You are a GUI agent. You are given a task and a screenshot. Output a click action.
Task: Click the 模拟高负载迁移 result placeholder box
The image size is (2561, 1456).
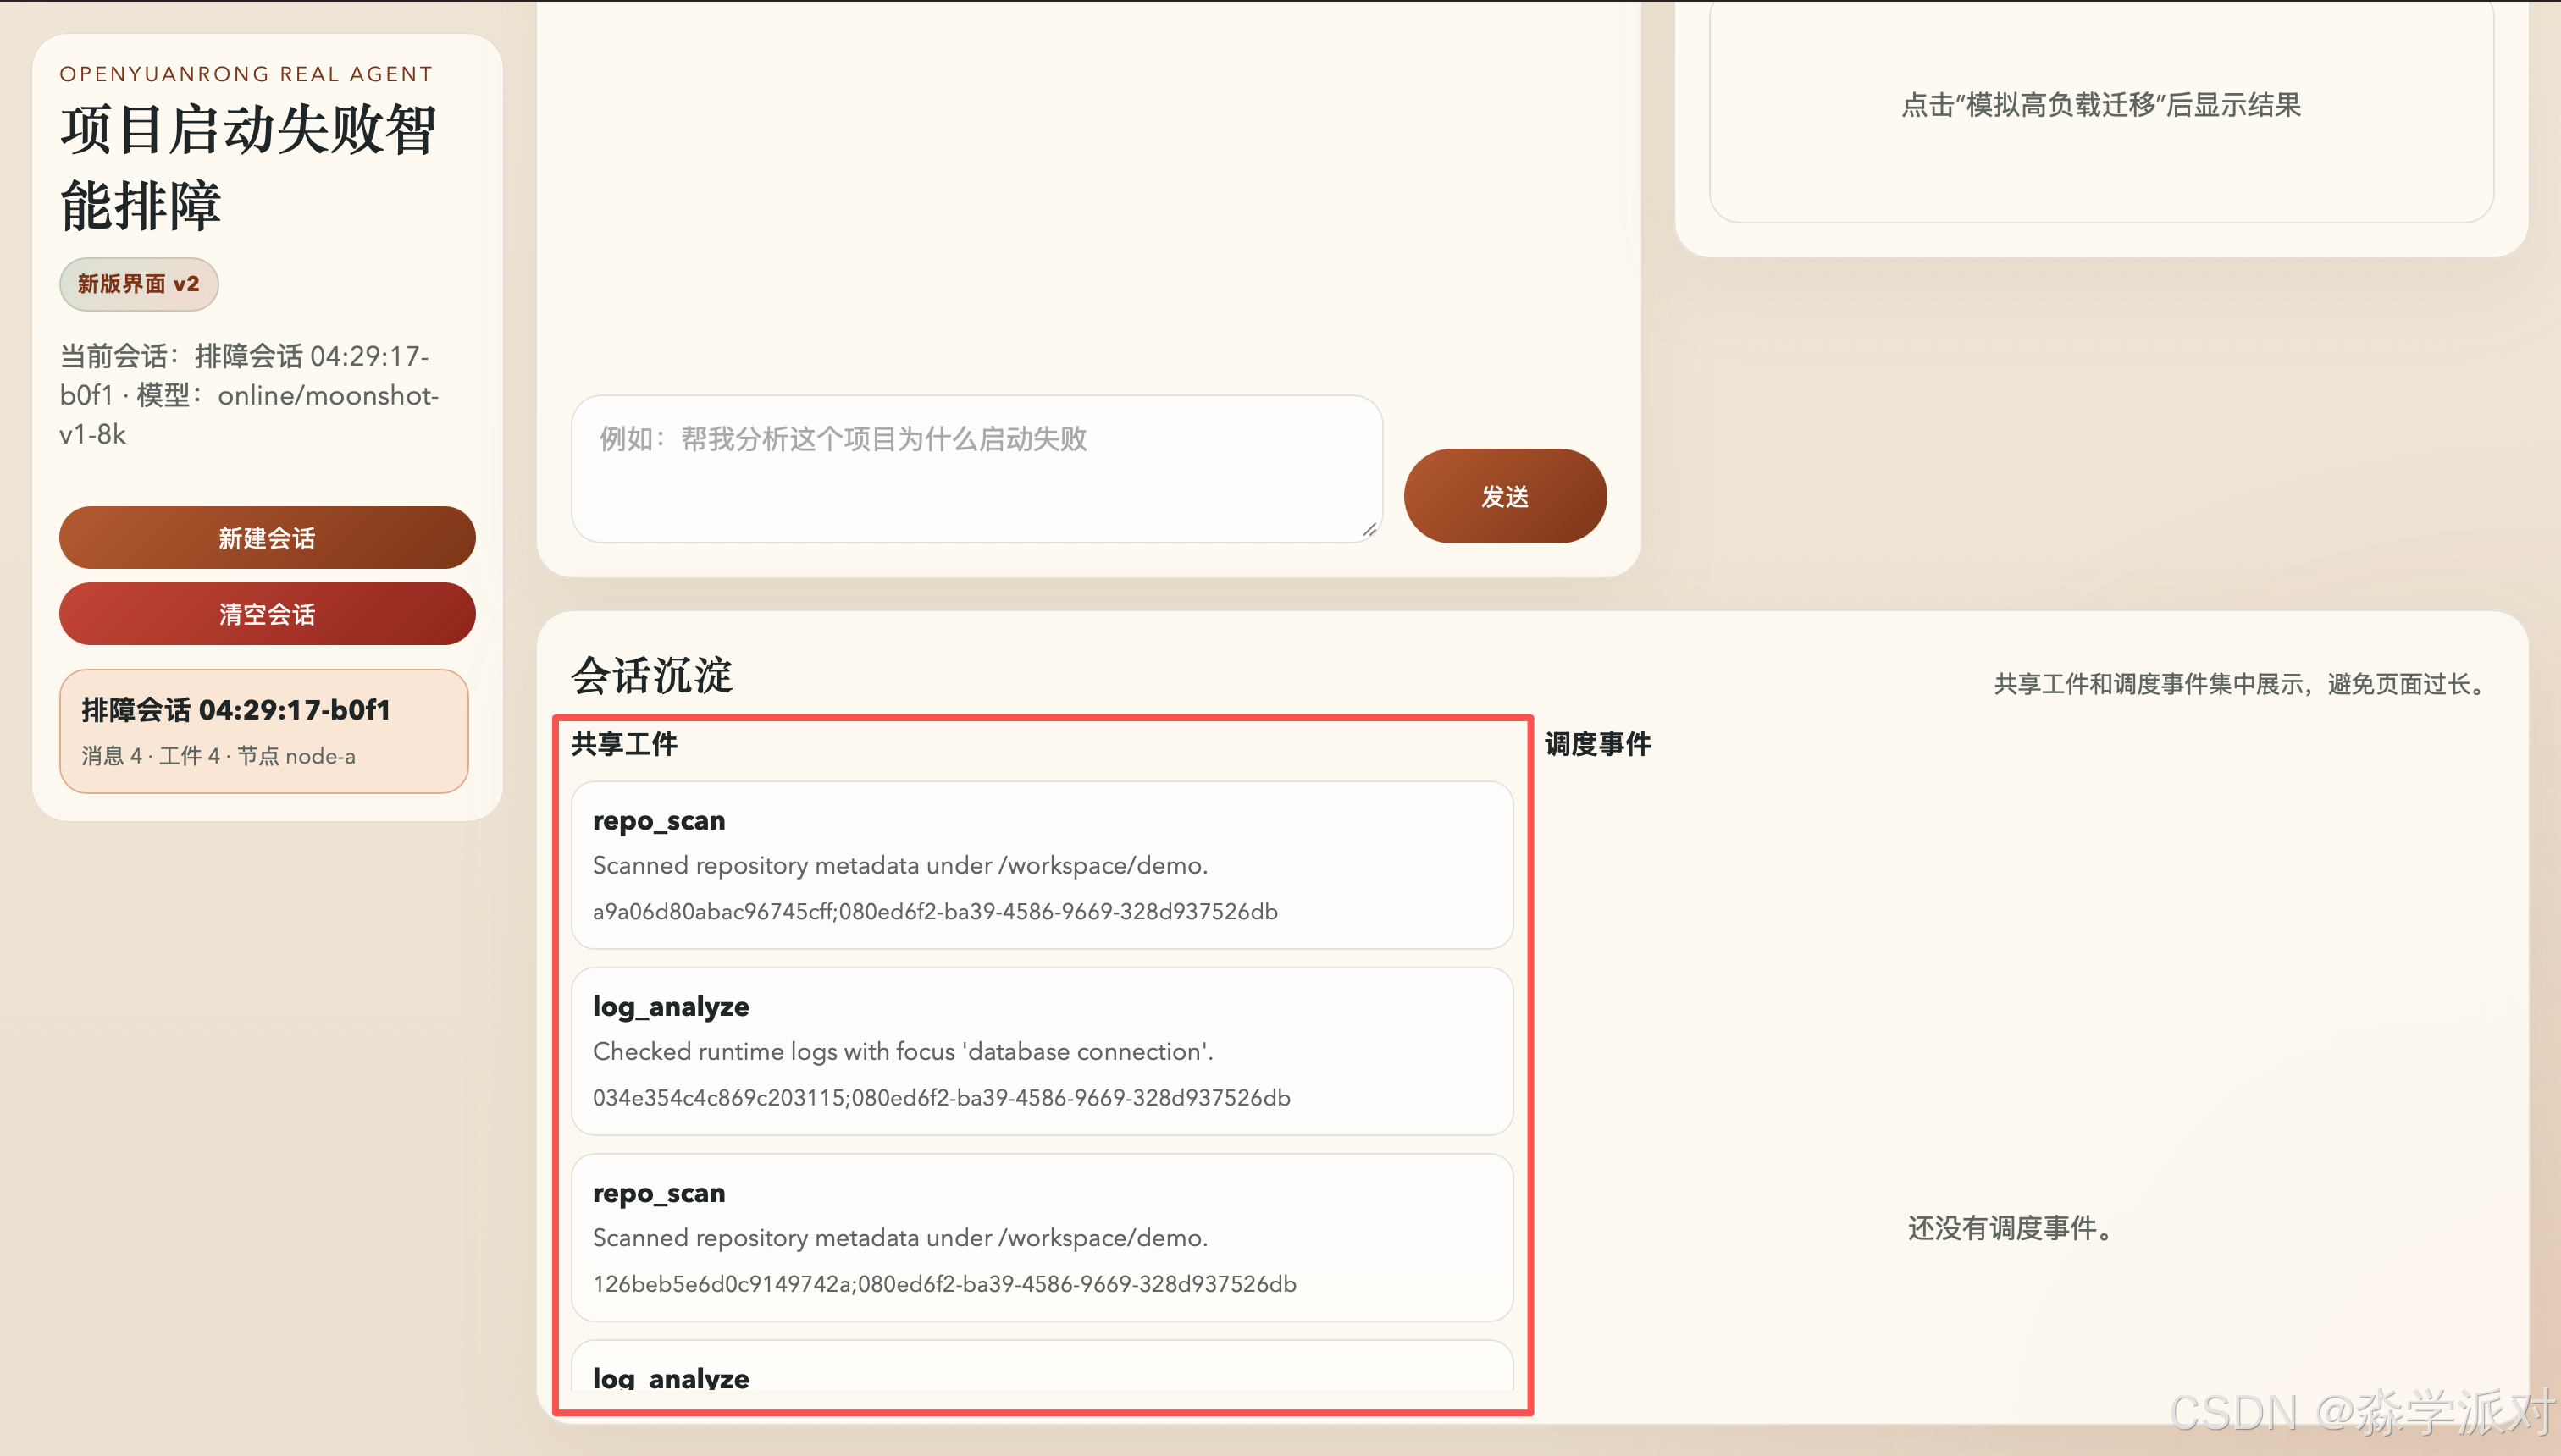point(2101,106)
